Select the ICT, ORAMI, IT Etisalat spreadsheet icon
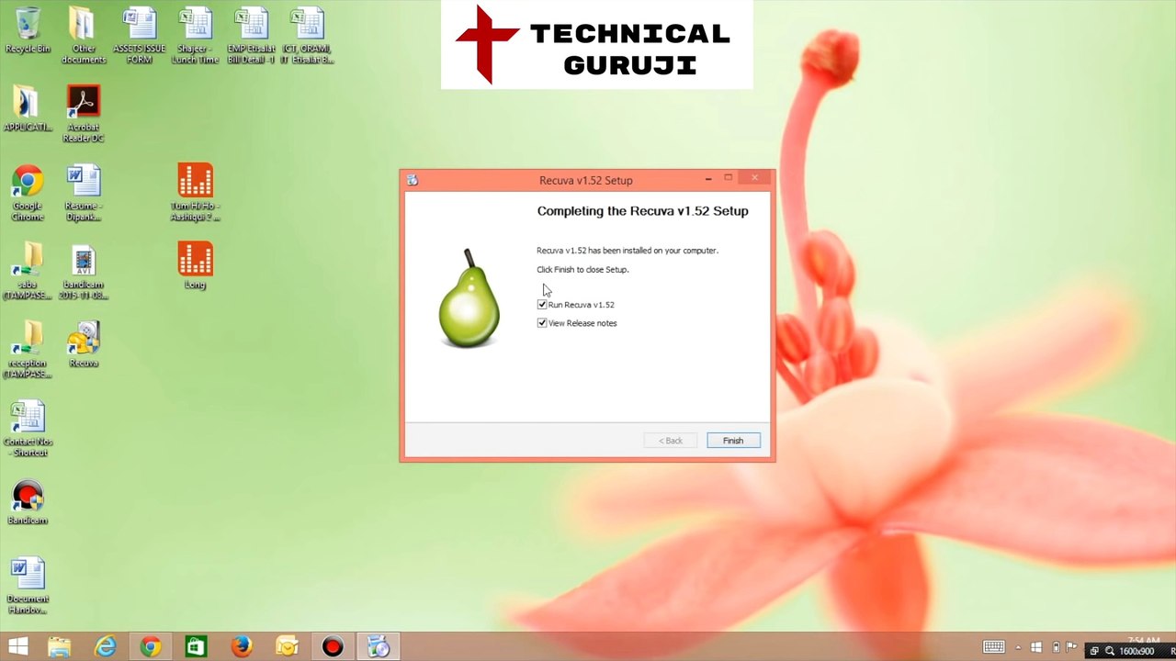Screen dimensions: 1176x661 point(307,35)
